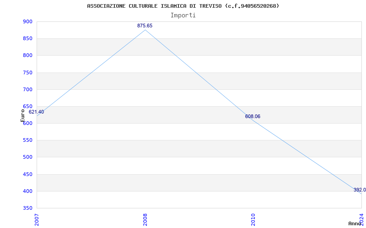Select the 875.65 data point label
Viewport: 366px width, 228px height.
pyautogui.click(x=145, y=26)
